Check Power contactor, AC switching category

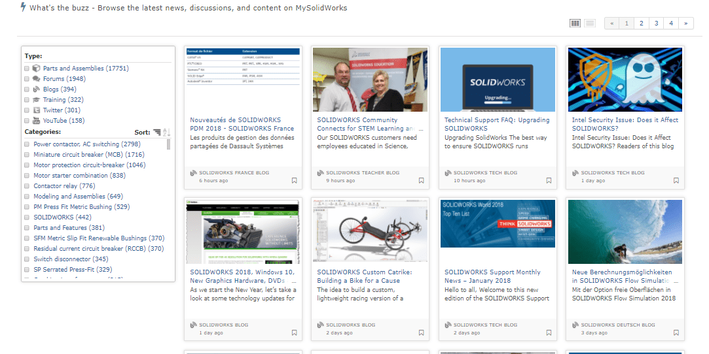(x=27, y=144)
